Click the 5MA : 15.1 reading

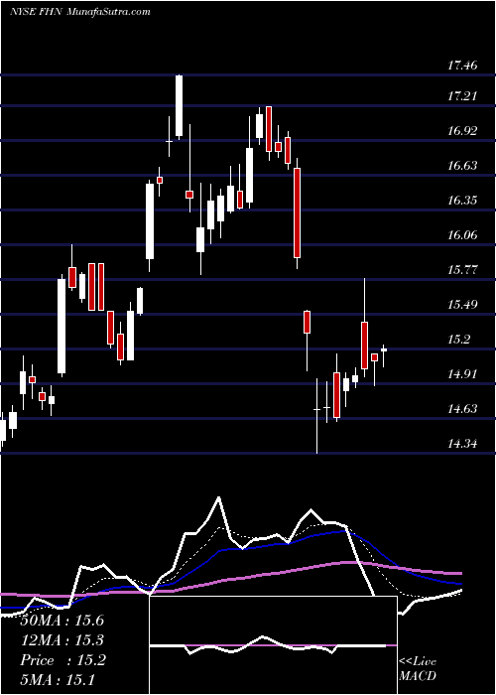click(x=59, y=679)
